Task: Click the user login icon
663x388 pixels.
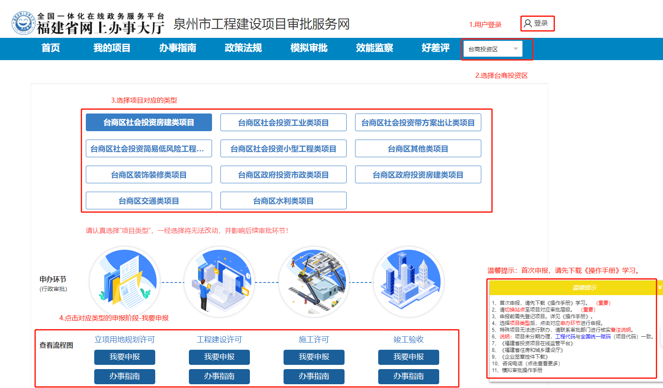Action: pyautogui.click(x=528, y=23)
